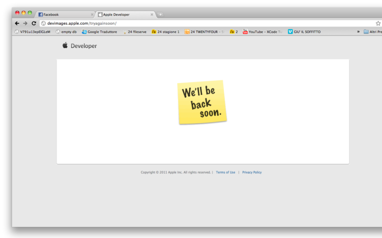This screenshot has height=238, width=382.
Task: Click the forward navigation arrow
Action: [x=25, y=23]
